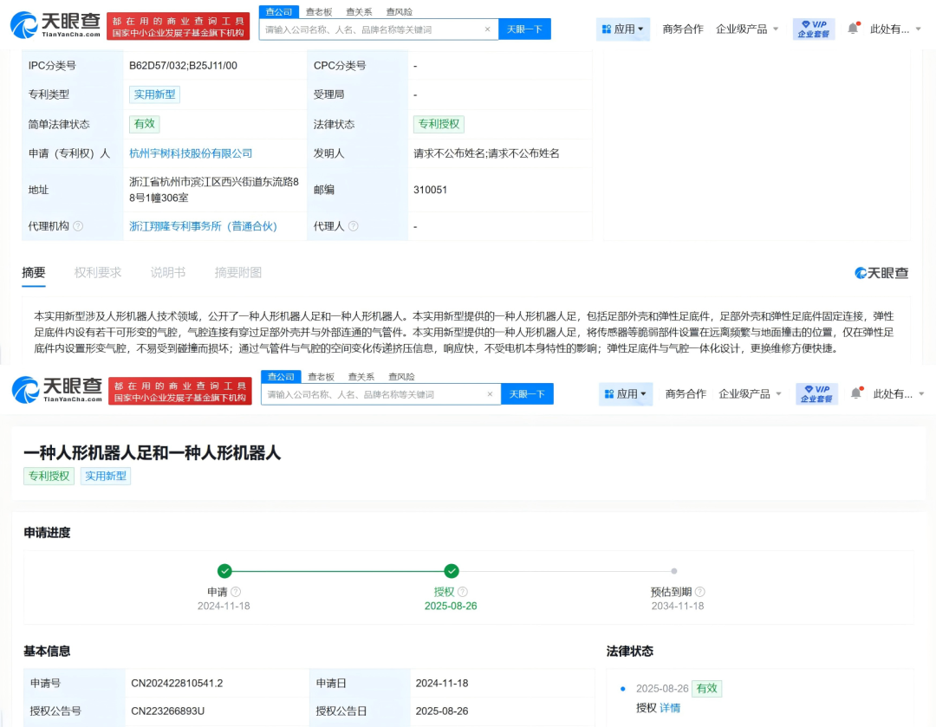Click the grey dot marker above 预估到期

(x=674, y=571)
